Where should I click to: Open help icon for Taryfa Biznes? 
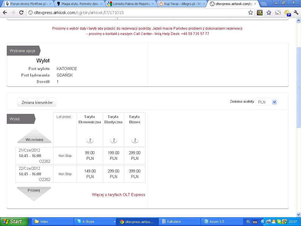pos(135,140)
